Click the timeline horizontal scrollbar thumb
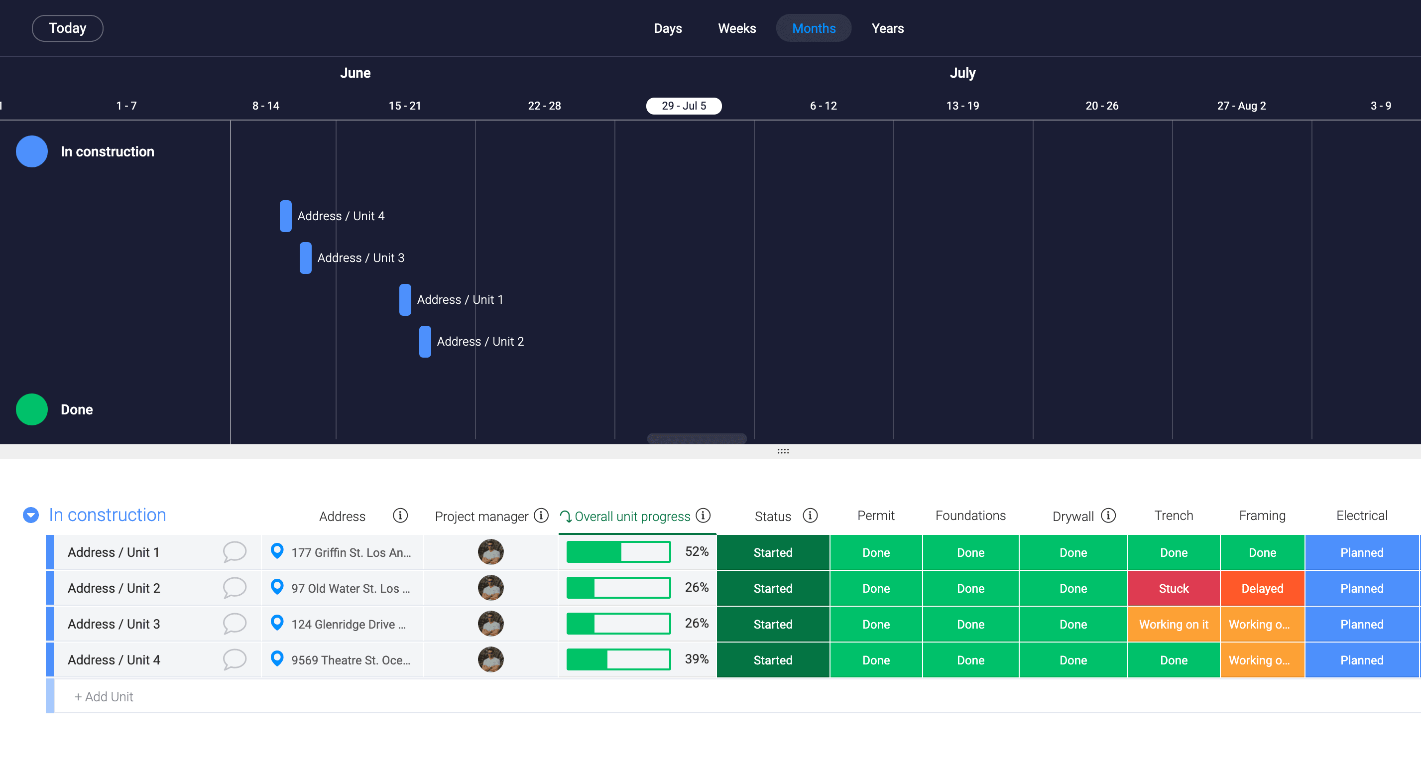This screenshot has width=1421, height=782. pyautogui.click(x=697, y=439)
